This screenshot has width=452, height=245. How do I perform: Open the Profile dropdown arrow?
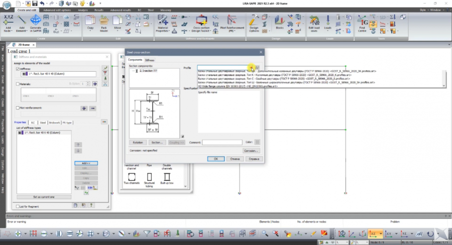click(x=251, y=67)
